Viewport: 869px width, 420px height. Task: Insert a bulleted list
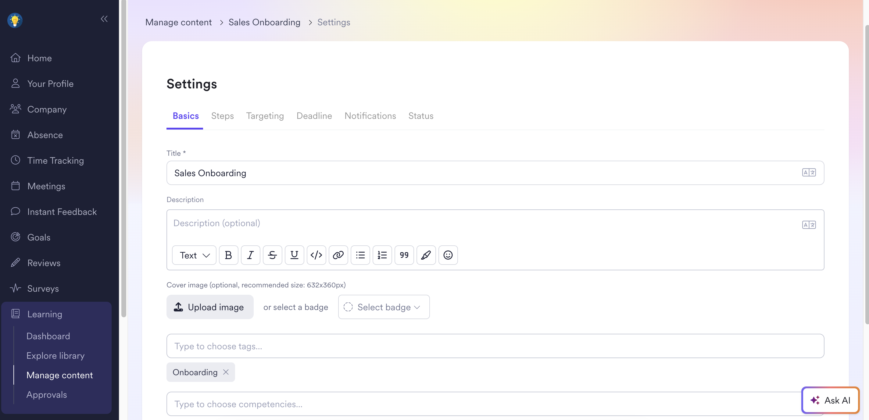pos(360,255)
